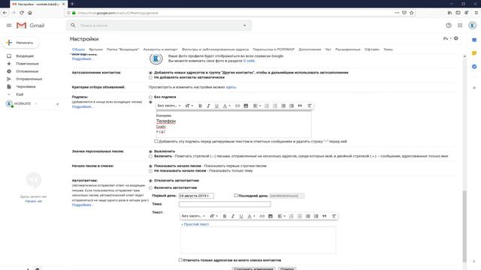The width and height of the screenshot is (481, 270).
Task: Switch to 'Аккаунты и импорт' tab
Action: point(160,49)
